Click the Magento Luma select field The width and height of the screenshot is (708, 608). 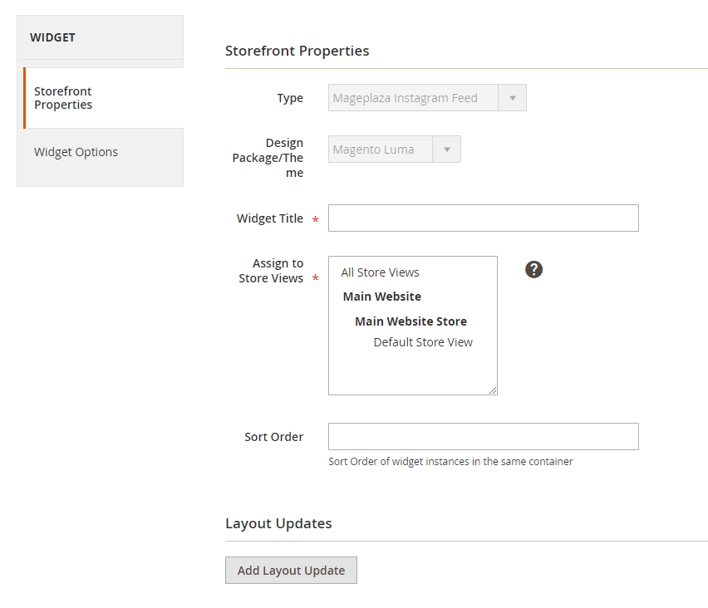(381, 150)
